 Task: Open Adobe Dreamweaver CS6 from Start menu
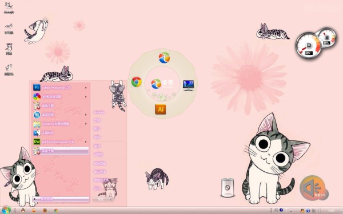tap(61, 142)
